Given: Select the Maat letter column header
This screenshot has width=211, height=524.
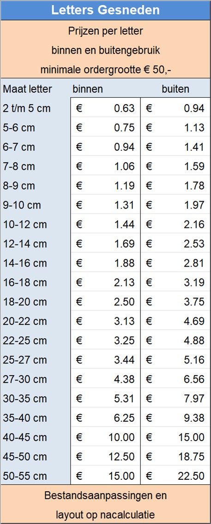Looking at the screenshot, I should pos(27,89).
